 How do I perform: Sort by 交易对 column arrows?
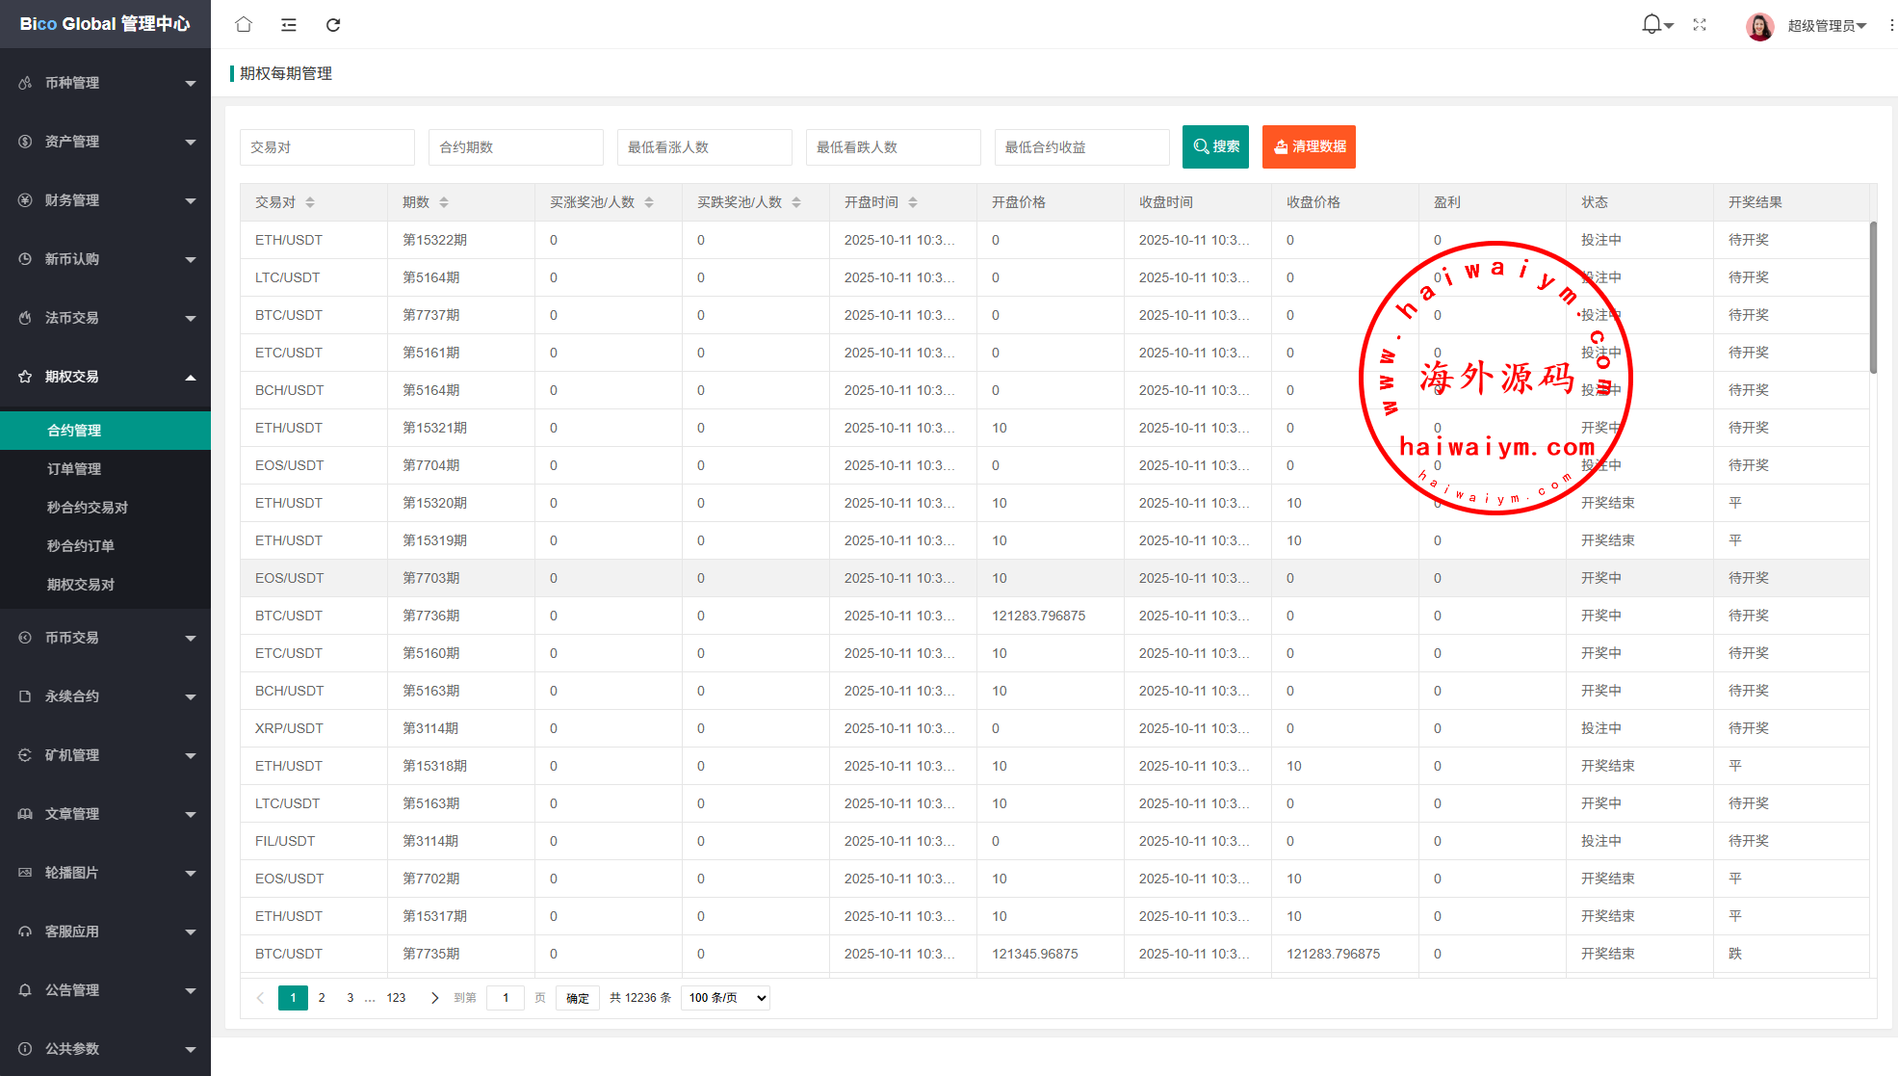click(310, 202)
